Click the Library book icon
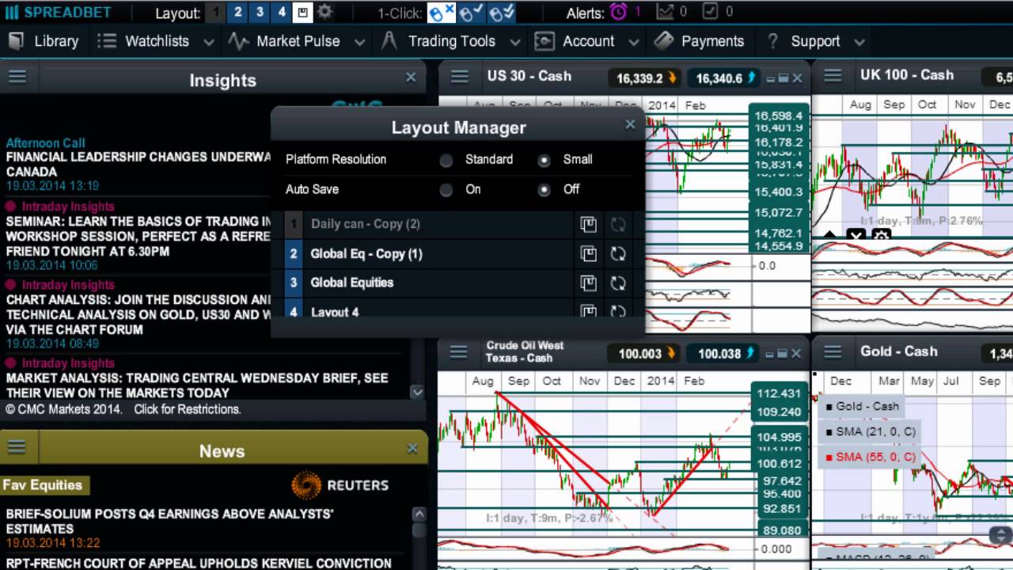The image size is (1013, 570). tap(16, 41)
